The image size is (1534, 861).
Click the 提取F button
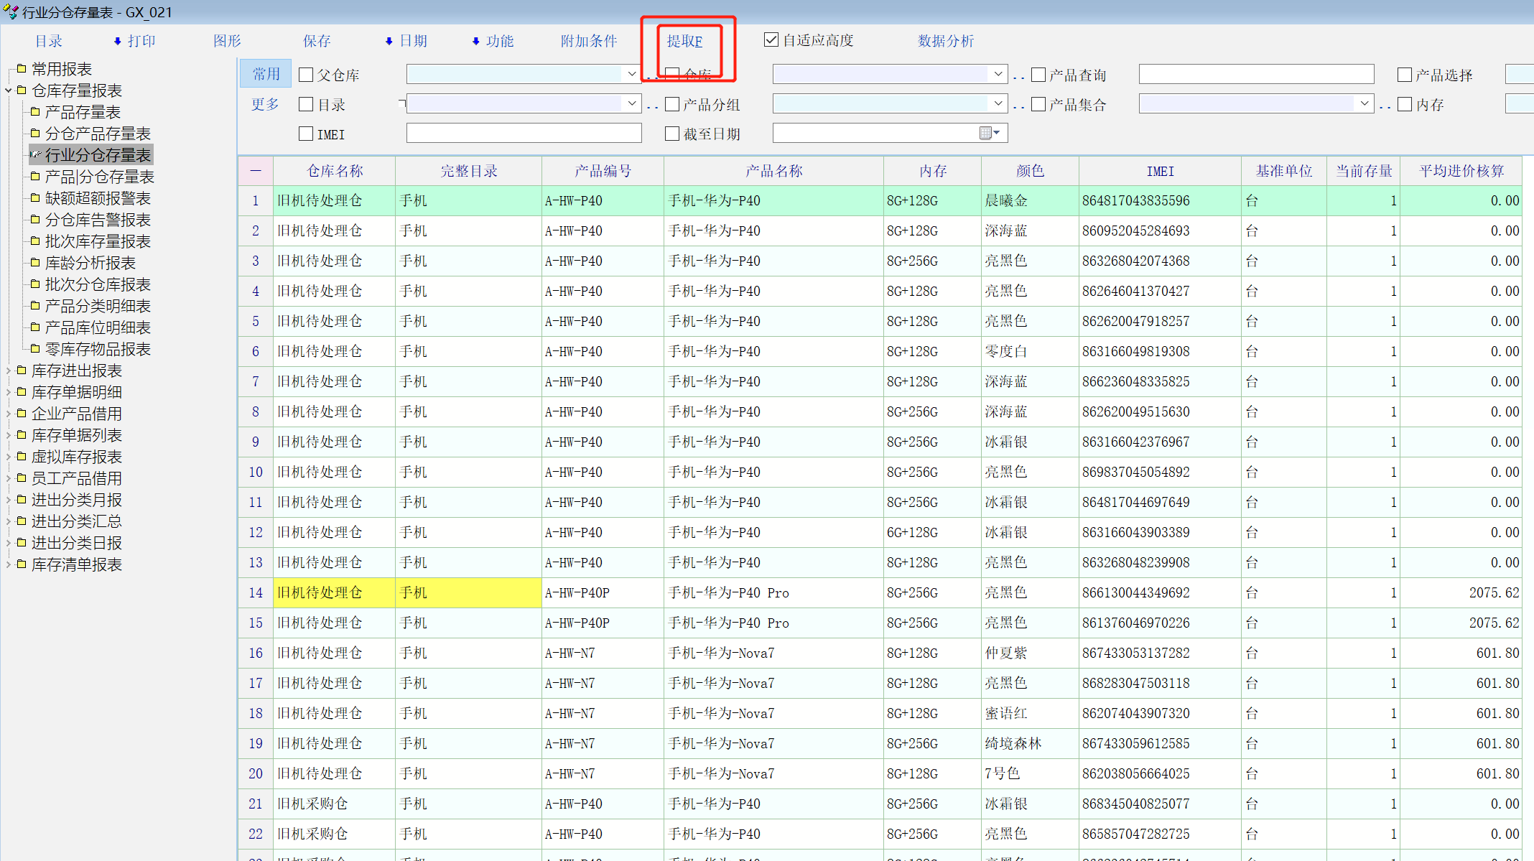(x=684, y=41)
